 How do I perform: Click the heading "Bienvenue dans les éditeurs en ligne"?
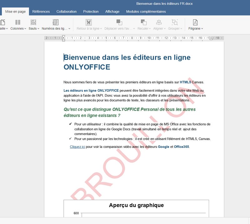pyautogui.click(x=127, y=57)
